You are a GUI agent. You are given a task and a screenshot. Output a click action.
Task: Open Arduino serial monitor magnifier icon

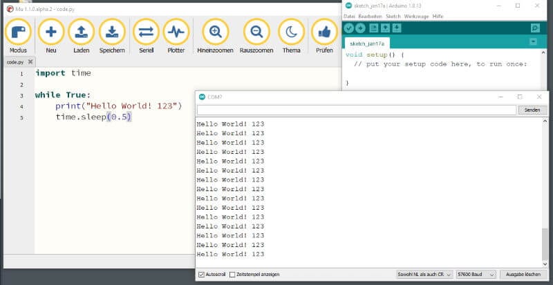pos(534,28)
